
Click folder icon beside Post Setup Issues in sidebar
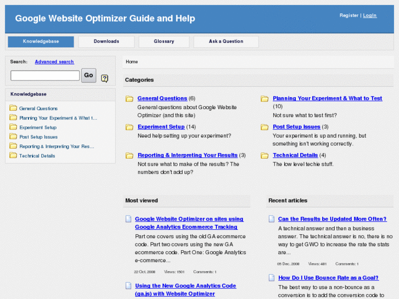(13, 137)
